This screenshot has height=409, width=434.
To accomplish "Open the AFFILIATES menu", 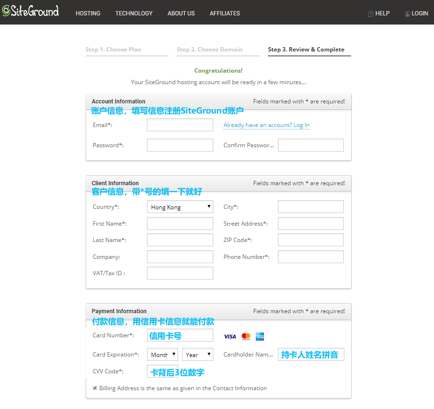I will (x=225, y=13).
